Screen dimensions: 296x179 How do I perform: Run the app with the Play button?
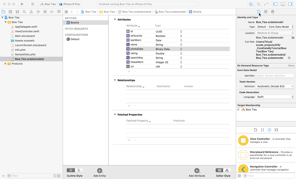click(x=22, y=4)
